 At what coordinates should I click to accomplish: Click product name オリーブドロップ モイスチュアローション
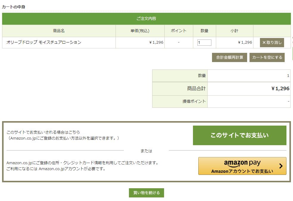44,42
